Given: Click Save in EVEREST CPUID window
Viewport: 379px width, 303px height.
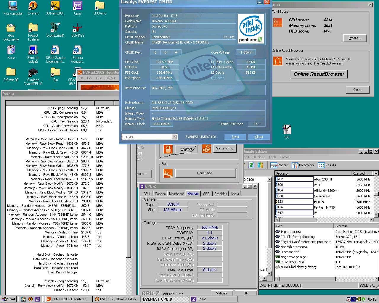Looking at the screenshot, I should (235, 137).
